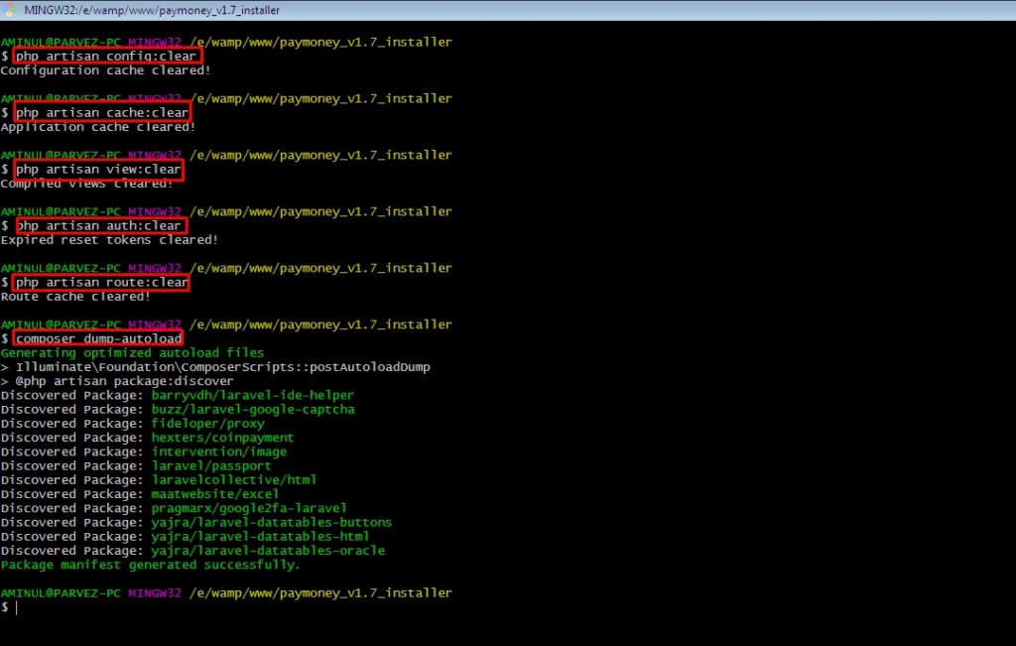Click the maatwebsite/excel package name
The height and width of the screenshot is (646, 1016).
click(x=215, y=494)
